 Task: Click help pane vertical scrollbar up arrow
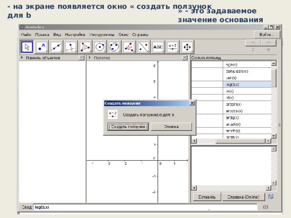click(274, 149)
